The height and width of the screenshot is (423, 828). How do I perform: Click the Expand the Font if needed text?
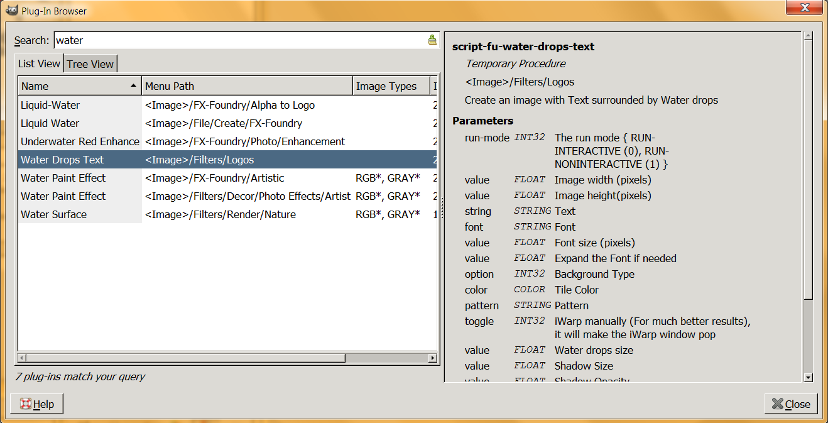click(x=616, y=258)
